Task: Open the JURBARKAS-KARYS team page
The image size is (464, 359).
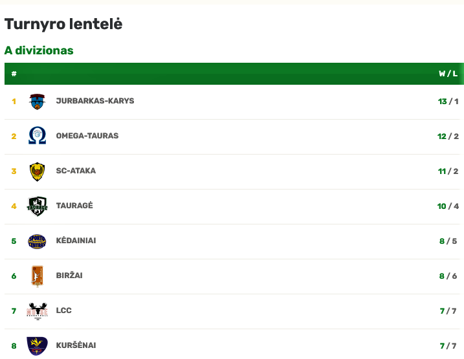Action: [x=95, y=101]
